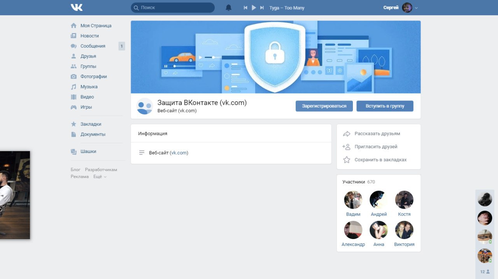Click the chat bubble icon next to Сообщения
This screenshot has height=279, width=498.
[x=74, y=46]
